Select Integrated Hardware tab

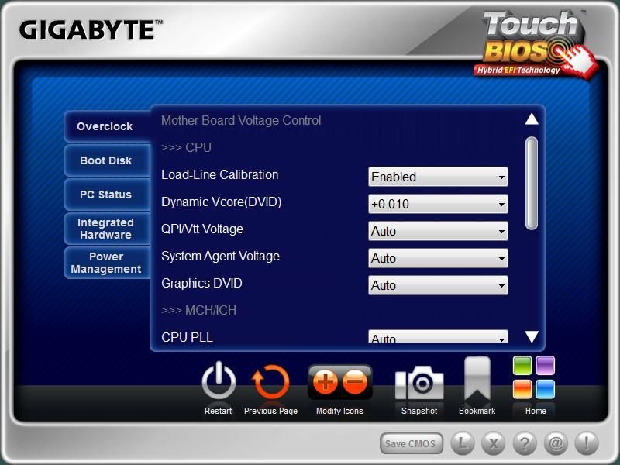[x=107, y=229]
